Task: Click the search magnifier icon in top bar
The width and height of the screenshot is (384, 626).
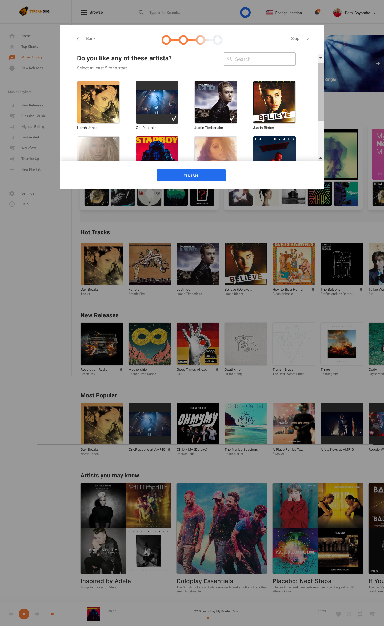Action: point(141,13)
